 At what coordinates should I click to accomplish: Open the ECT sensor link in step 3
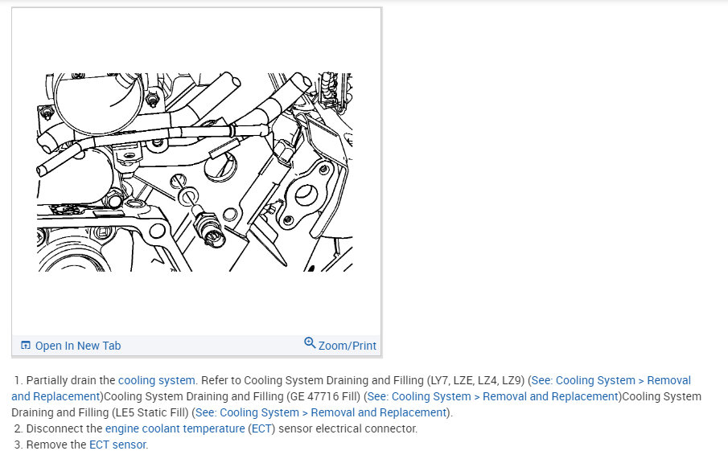[x=118, y=445]
